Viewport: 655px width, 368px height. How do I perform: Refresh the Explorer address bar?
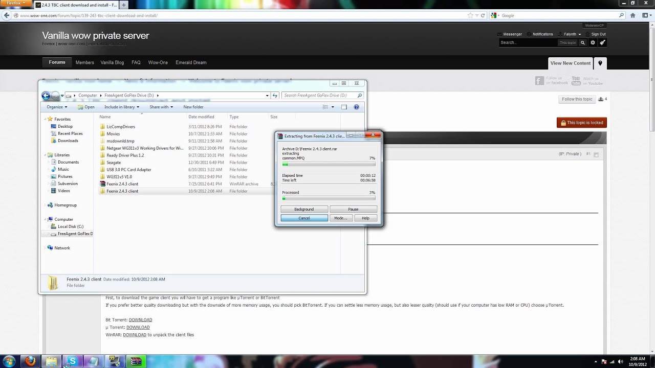tap(275, 96)
